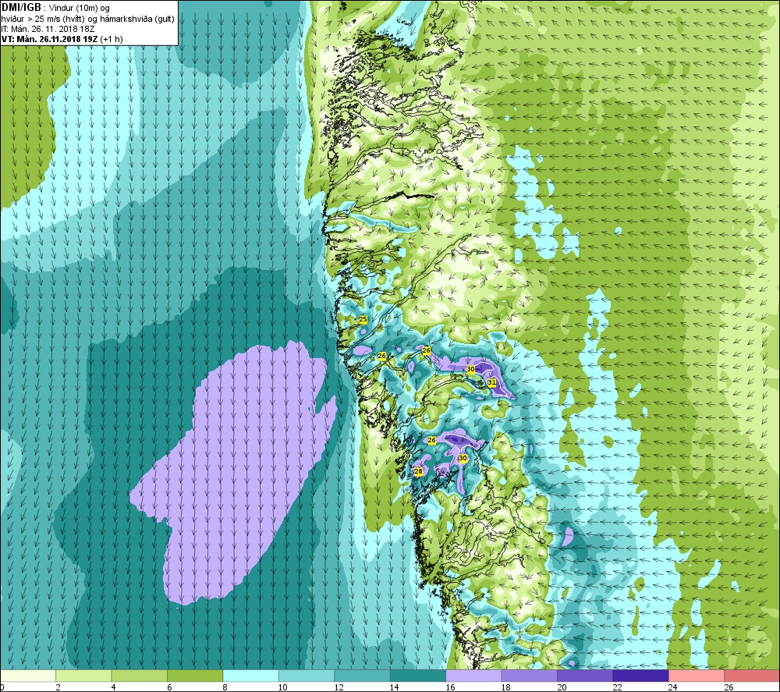The height and width of the screenshot is (692, 780).
Task: Click the legend scale number 20
Action: tap(562, 687)
